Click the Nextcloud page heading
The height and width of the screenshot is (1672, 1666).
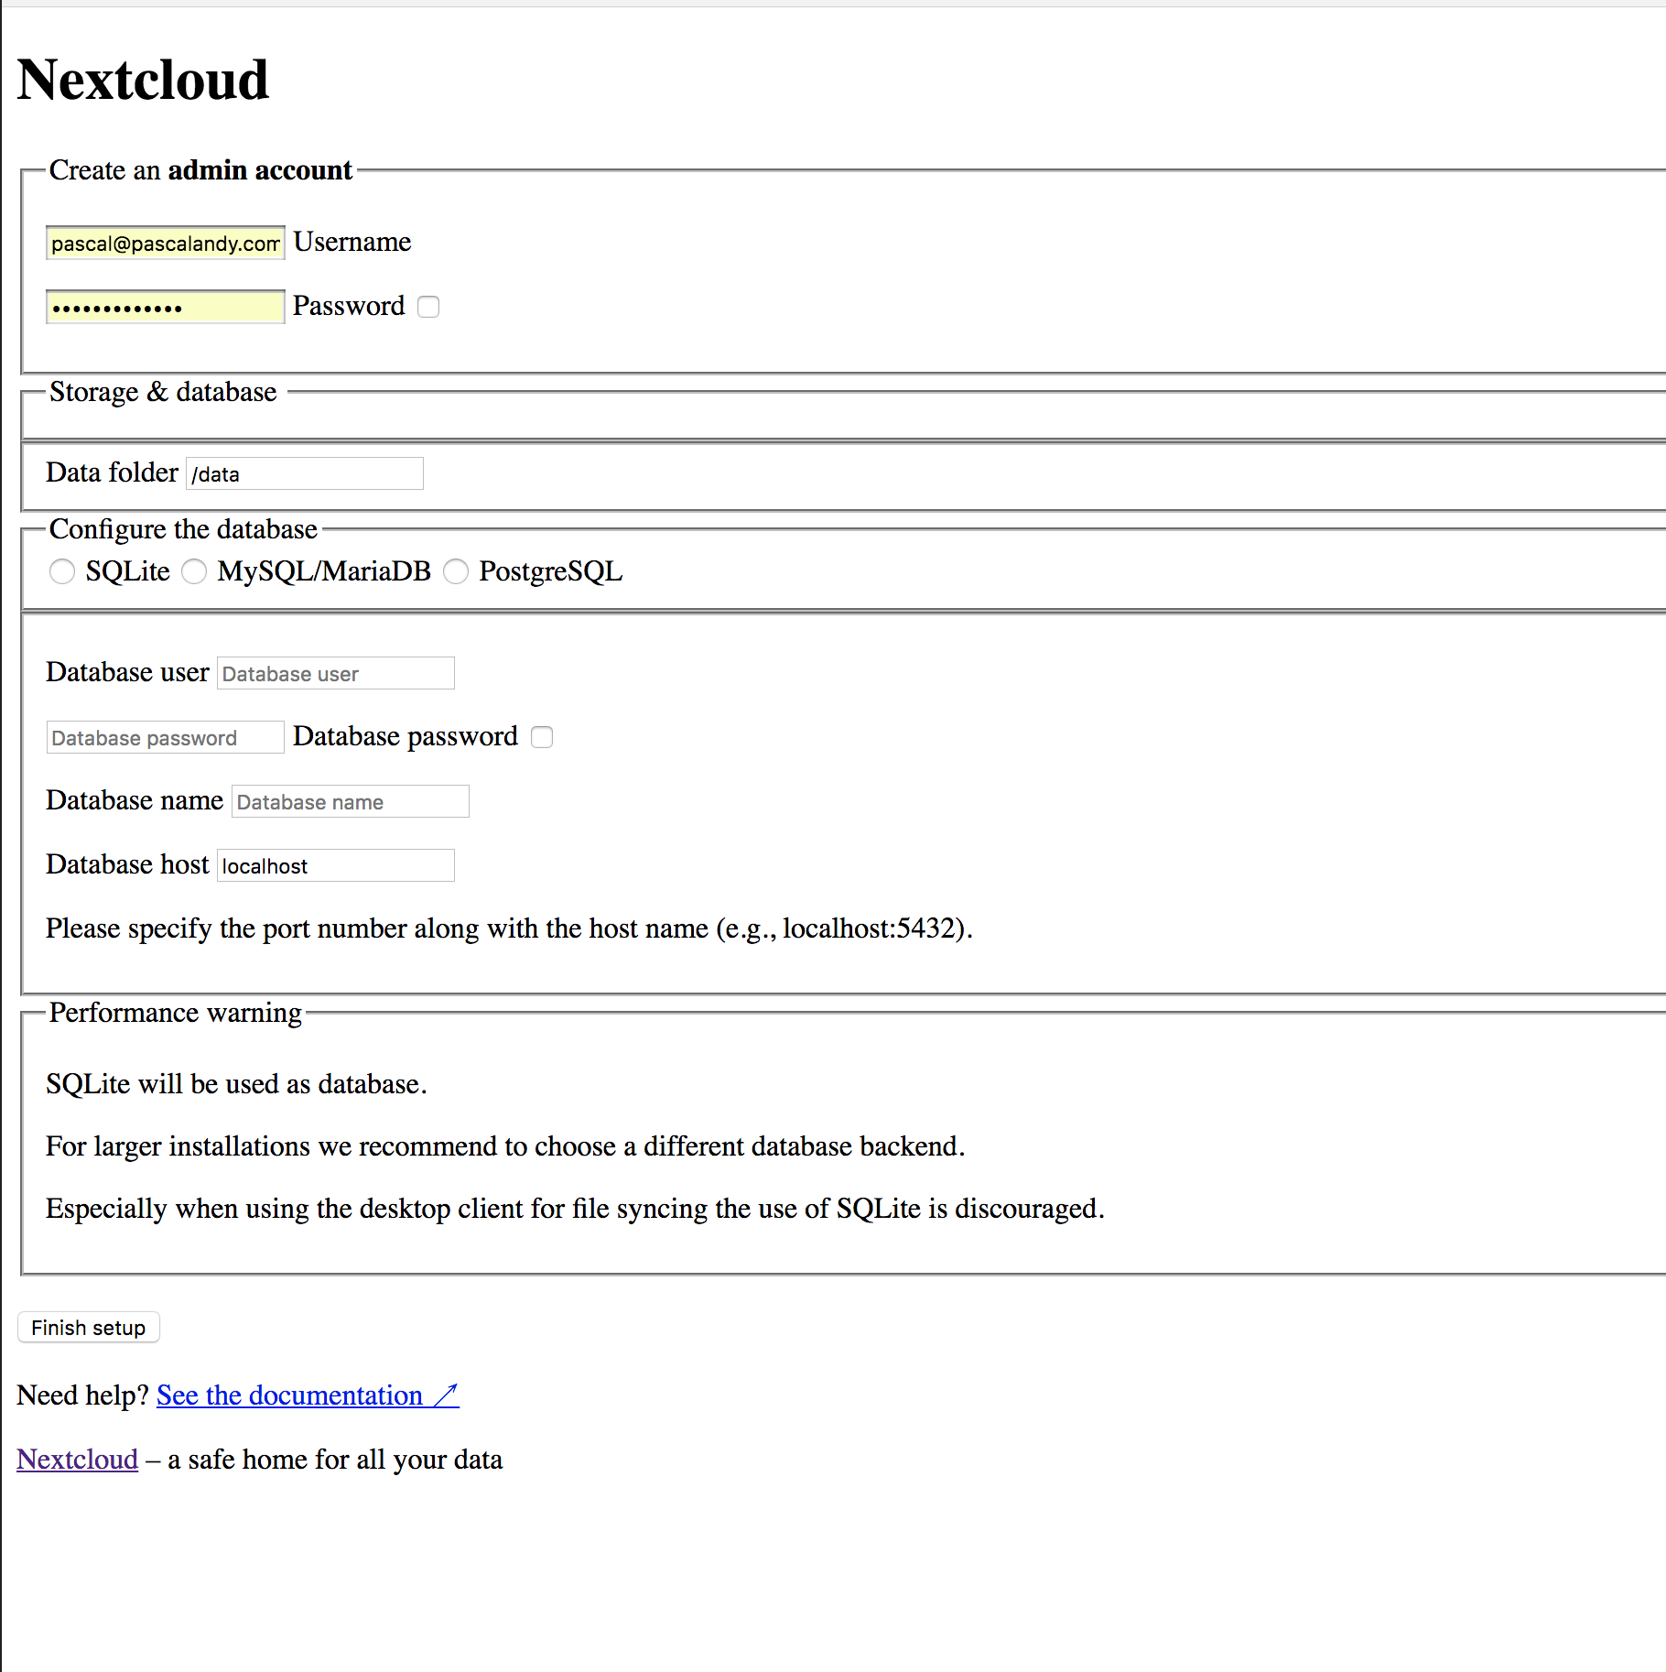(143, 80)
